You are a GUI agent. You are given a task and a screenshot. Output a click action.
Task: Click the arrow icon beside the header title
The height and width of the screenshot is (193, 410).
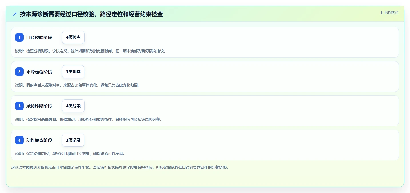(x=15, y=14)
